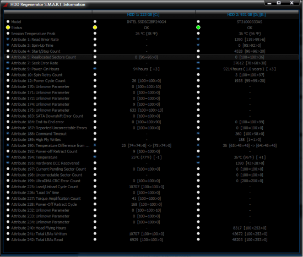Click the 188 [1=1>0] High Fly Writes value
The width and height of the screenshot is (303, 257).
click(x=250, y=140)
